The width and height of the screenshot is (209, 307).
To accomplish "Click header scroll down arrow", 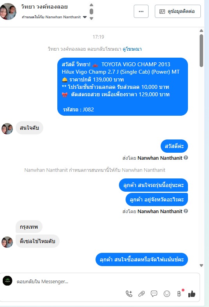I will point(91,18).
